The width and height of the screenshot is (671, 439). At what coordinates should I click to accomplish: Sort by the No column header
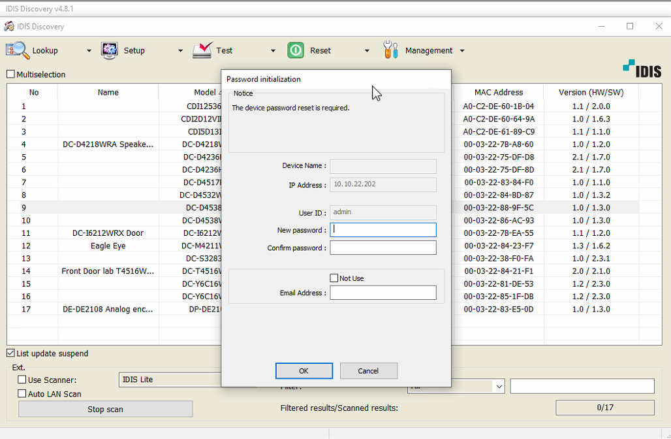click(x=34, y=92)
